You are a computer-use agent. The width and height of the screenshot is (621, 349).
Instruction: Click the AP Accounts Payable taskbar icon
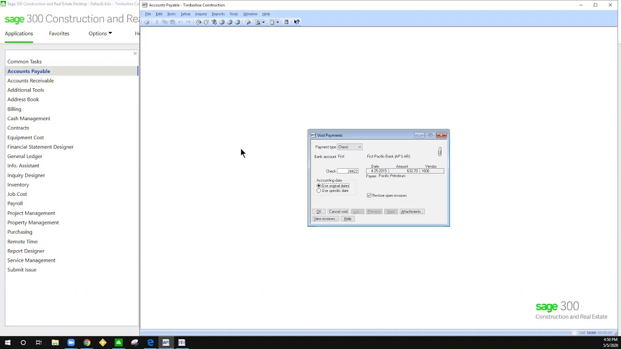coord(166,343)
